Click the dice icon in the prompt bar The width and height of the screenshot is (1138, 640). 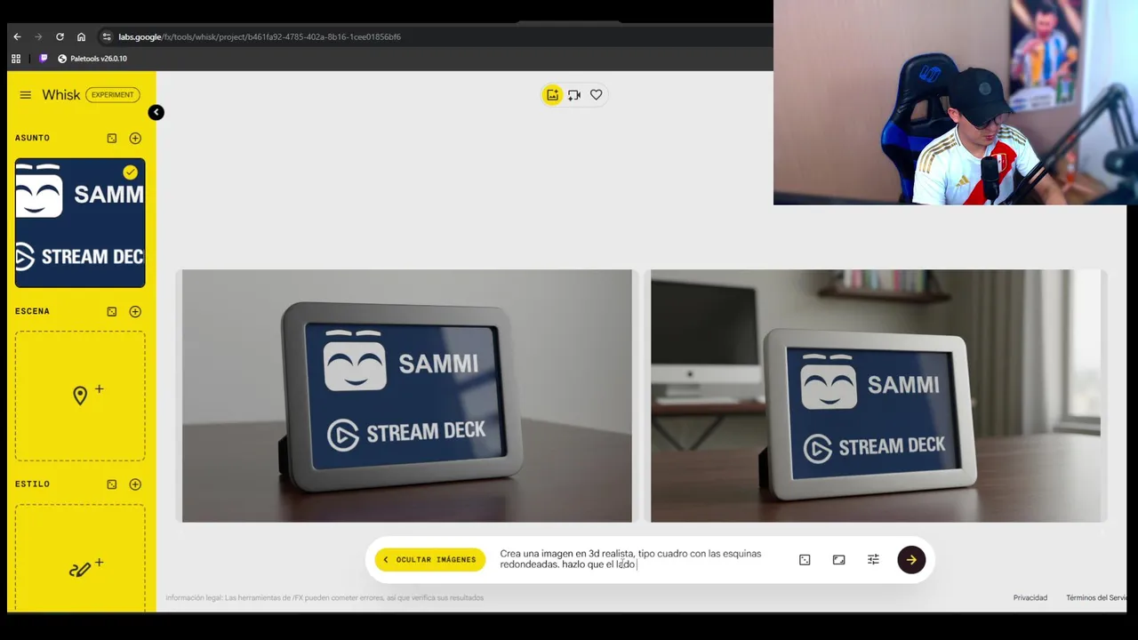[805, 559]
